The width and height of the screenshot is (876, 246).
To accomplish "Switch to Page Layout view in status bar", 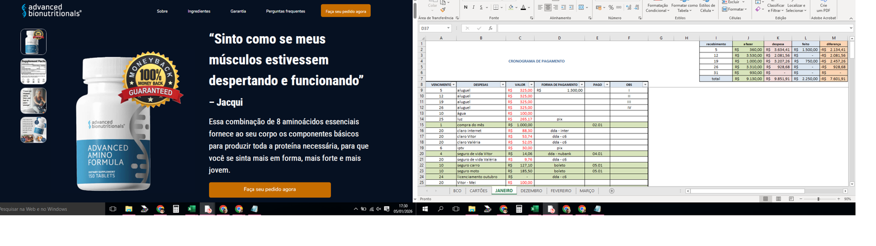I will tap(778, 199).
